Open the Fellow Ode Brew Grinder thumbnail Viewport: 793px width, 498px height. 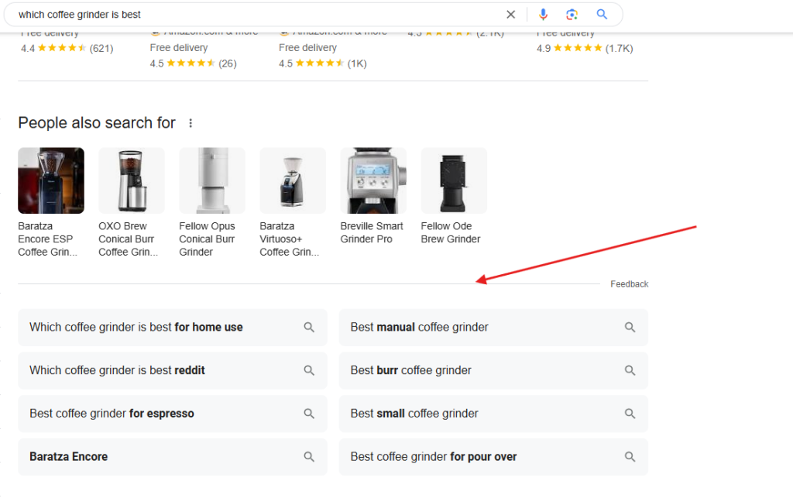[454, 180]
